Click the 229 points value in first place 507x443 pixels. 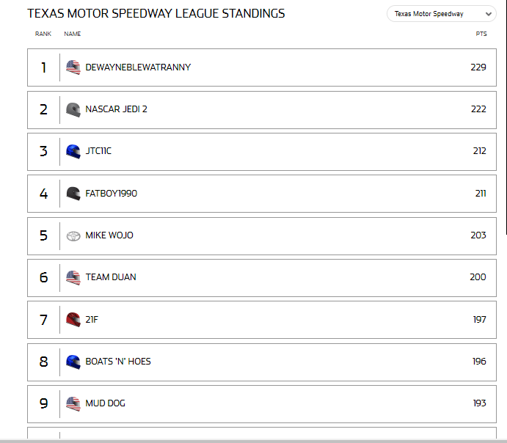(x=478, y=67)
